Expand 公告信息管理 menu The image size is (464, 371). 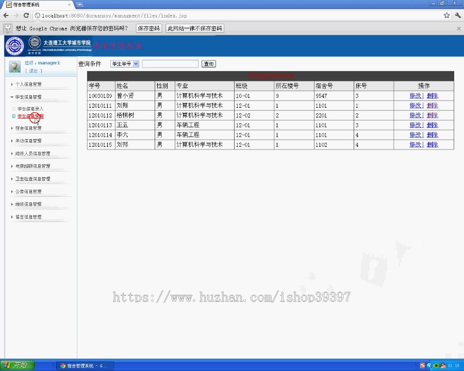(x=28, y=192)
